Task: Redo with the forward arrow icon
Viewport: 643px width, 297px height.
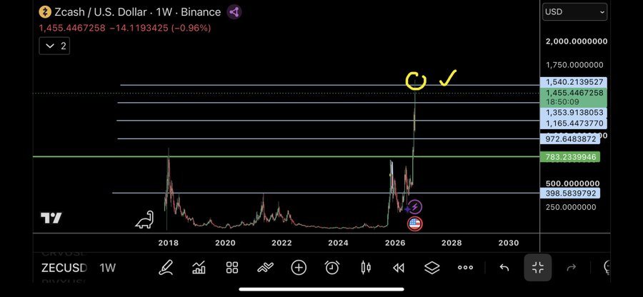Action: pyautogui.click(x=571, y=268)
